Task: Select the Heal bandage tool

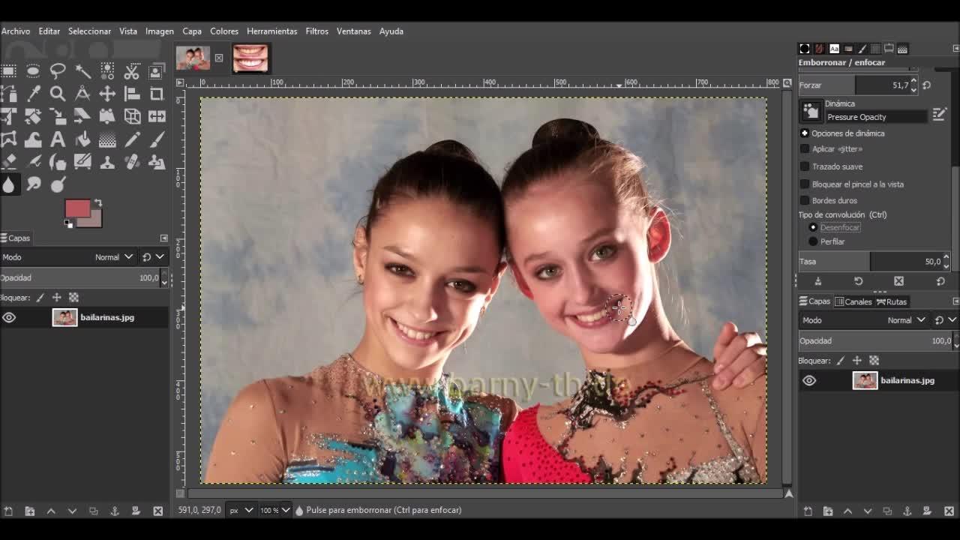Action: click(132, 162)
